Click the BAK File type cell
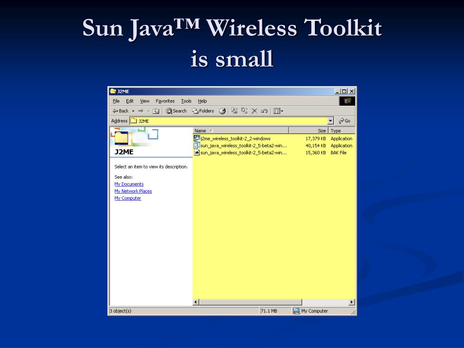 tap(338, 153)
